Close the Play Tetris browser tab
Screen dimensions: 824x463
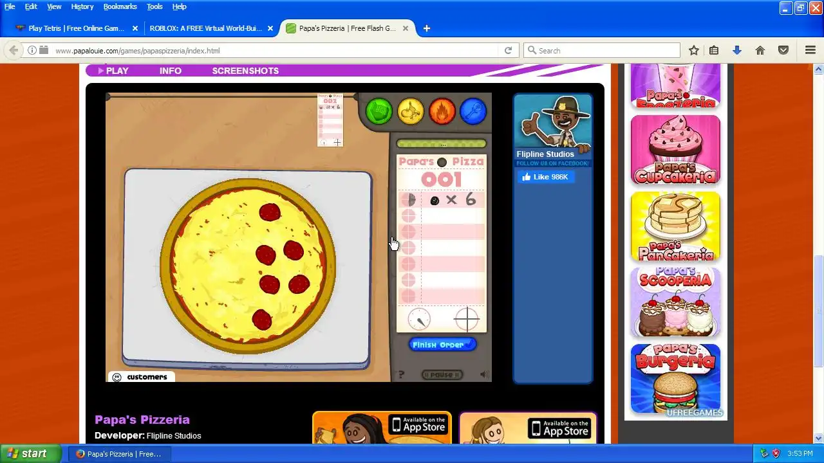135,28
